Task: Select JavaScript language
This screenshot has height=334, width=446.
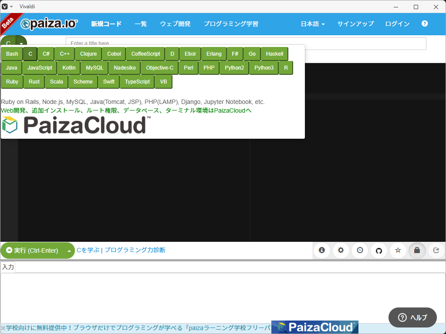Action: pyautogui.click(x=40, y=68)
